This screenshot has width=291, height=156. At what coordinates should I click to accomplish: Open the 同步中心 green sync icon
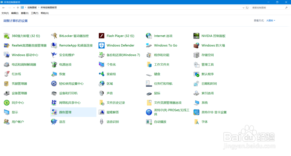pos(7,103)
